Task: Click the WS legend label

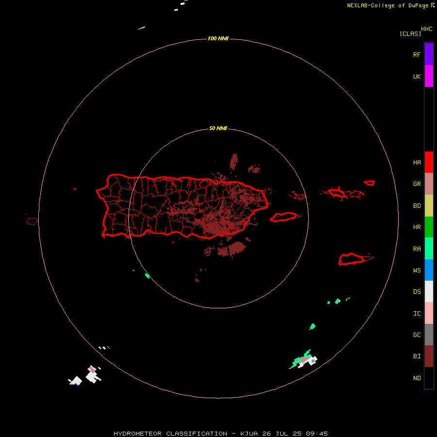Action: pyautogui.click(x=417, y=270)
